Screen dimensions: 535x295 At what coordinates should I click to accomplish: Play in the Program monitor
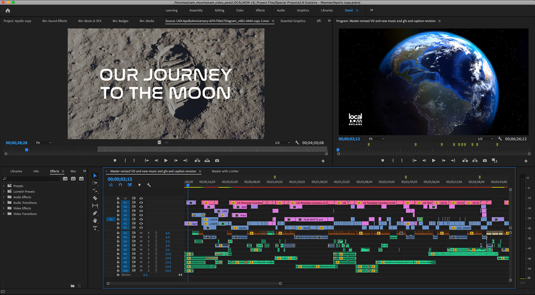(x=434, y=161)
